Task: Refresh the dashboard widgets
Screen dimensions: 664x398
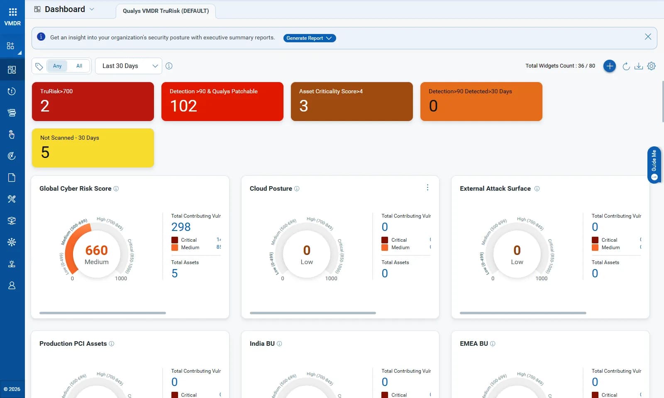Action: (x=626, y=66)
